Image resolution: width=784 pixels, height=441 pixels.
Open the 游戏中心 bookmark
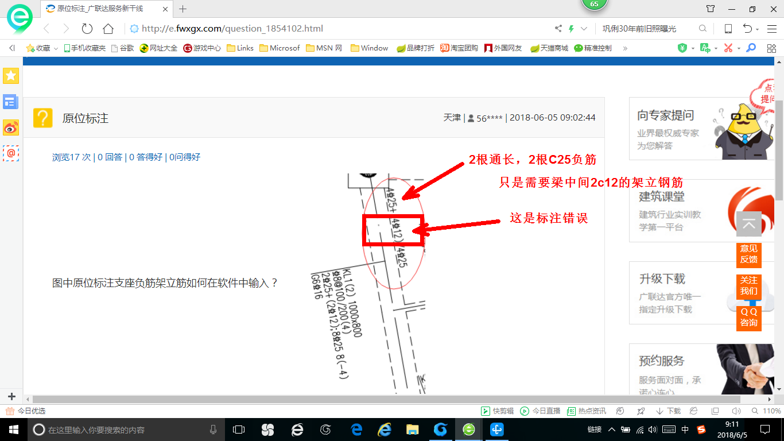202,48
